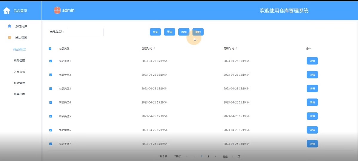Screen dimensions: 358x161
Task: Uncheck the checkbox for 商品类型4
Action: click(51, 102)
